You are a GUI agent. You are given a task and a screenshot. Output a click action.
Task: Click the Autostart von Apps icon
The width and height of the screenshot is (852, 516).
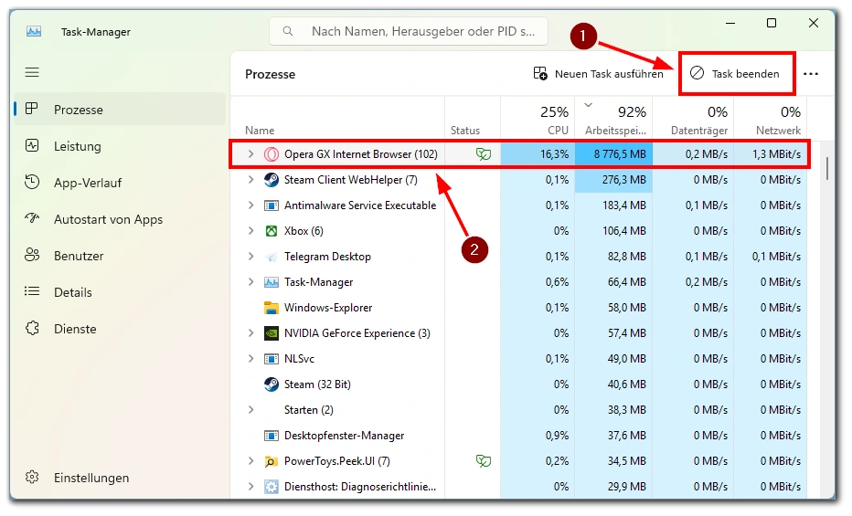click(x=32, y=218)
